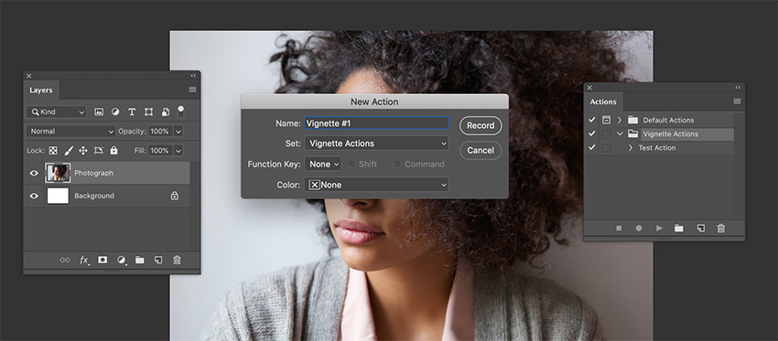778x341 pixels.
Task: Hide the Background layer
Action: [x=34, y=196]
